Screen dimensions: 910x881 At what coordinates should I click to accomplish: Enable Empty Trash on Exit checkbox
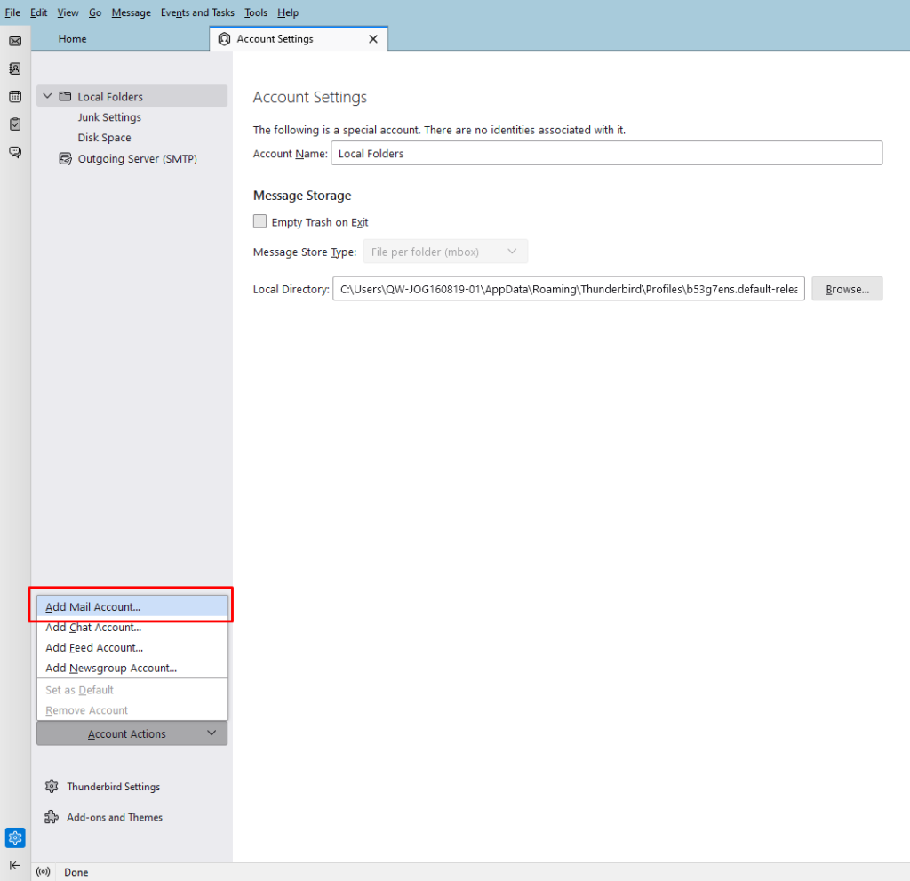pos(260,222)
